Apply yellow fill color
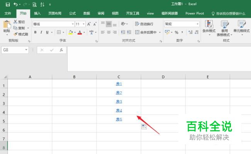 pyautogui.click(x=71, y=32)
